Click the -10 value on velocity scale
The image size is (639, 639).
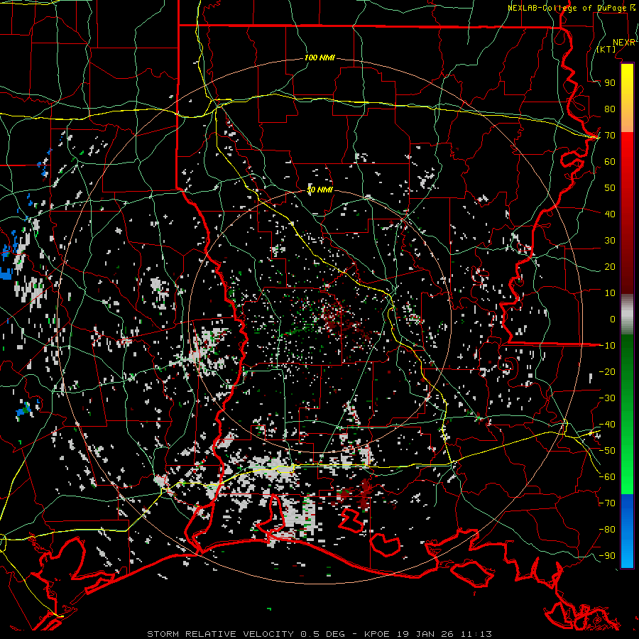(607, 346)
